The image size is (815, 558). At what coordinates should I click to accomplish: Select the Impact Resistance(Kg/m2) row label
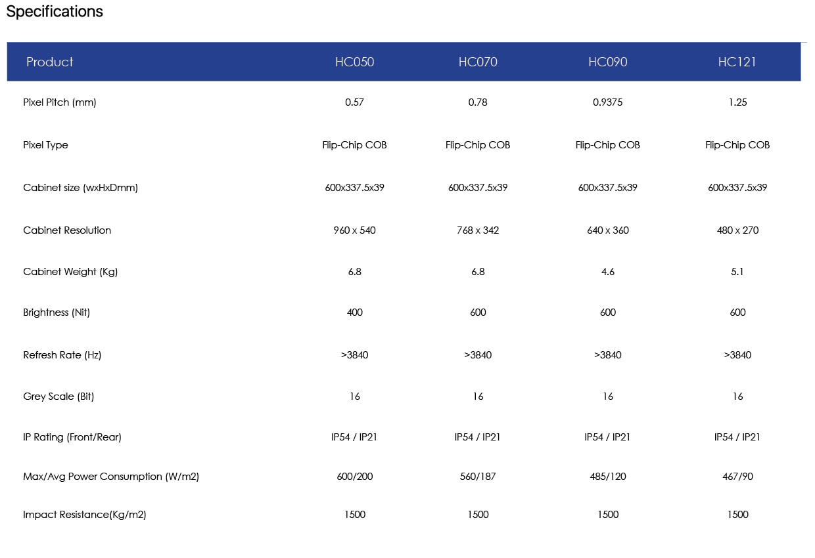pos(84,515)
